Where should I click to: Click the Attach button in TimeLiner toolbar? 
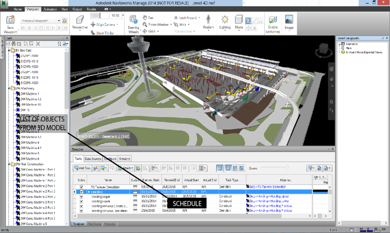pos(126,168)
